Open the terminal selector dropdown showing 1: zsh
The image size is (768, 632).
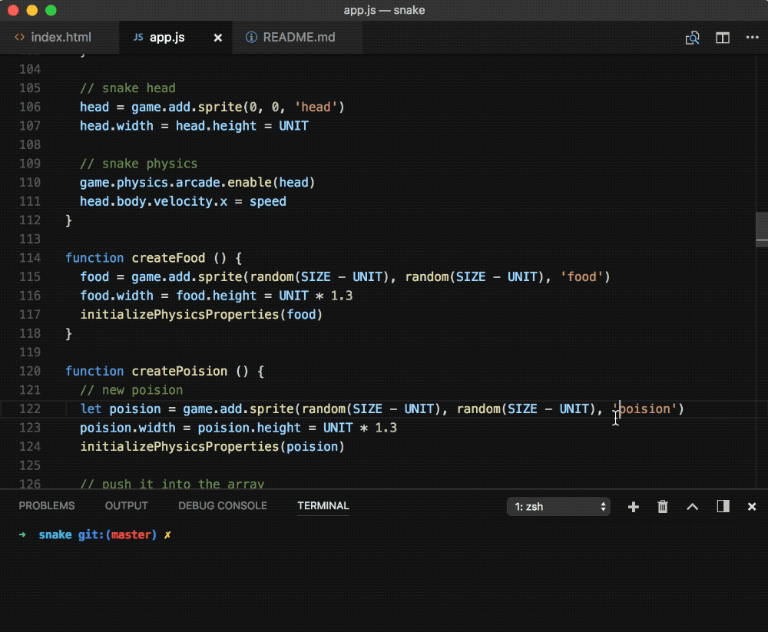pyautogui.click(x=558, y=507)
